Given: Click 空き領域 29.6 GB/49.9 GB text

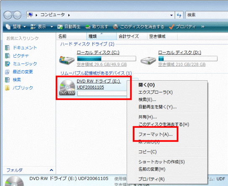Looking at the screenshot, I should tap(102, 64).
